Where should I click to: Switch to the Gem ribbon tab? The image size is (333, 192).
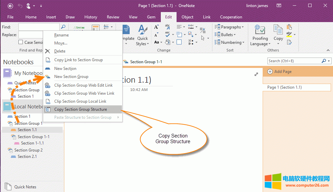[x=151, y=17]
